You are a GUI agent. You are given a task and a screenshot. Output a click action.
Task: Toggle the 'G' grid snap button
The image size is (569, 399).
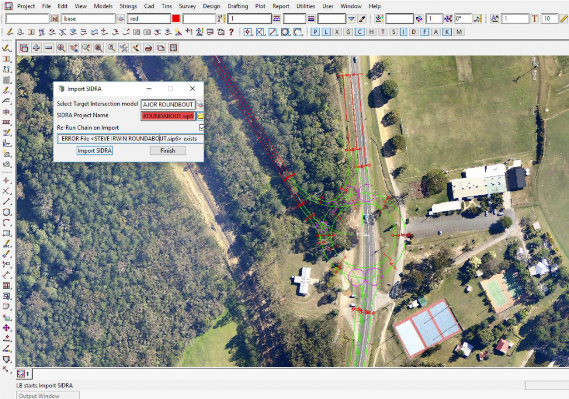[348, 32]
